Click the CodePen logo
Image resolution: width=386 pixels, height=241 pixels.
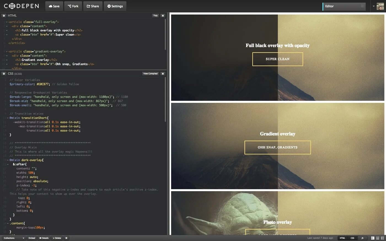[x=21, y=6]
